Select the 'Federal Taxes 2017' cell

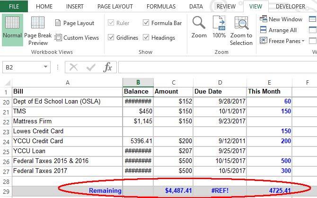(x=67, y=171)
